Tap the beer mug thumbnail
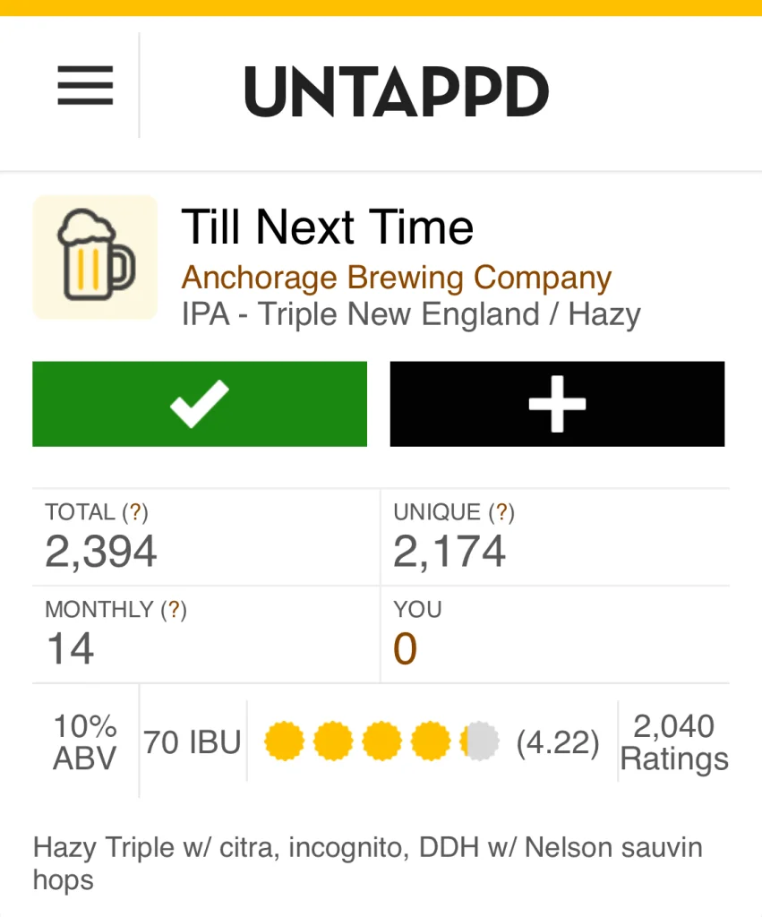Screen dimensions: 762x917 tap(95, 257)
